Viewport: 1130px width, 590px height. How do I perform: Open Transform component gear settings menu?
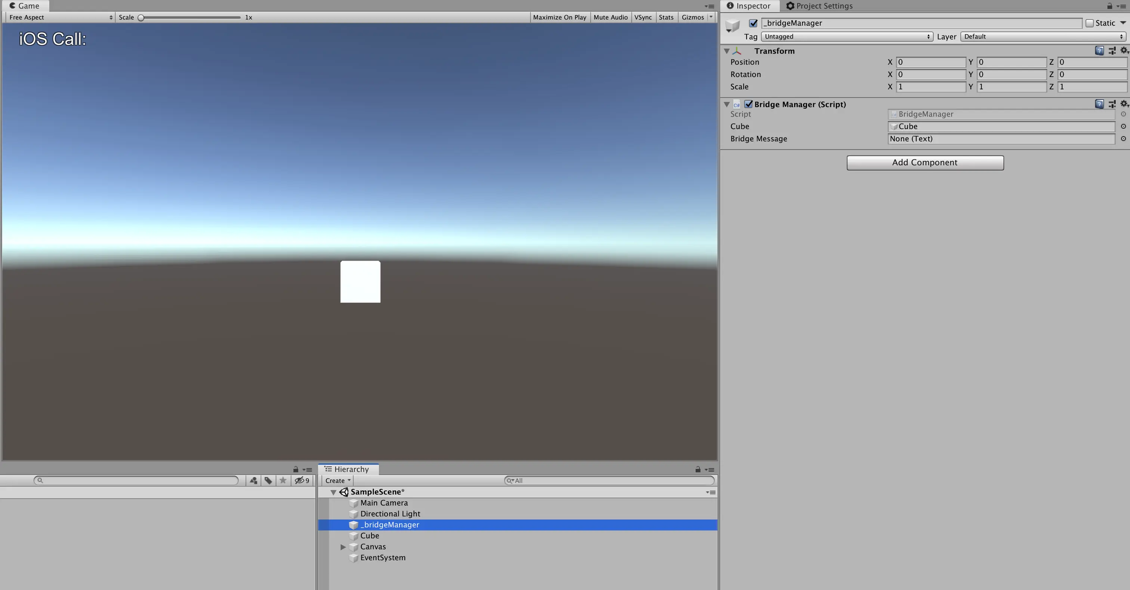point(1124,51)
